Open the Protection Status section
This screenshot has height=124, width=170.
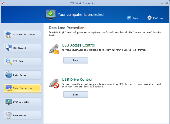pos(22,34)
